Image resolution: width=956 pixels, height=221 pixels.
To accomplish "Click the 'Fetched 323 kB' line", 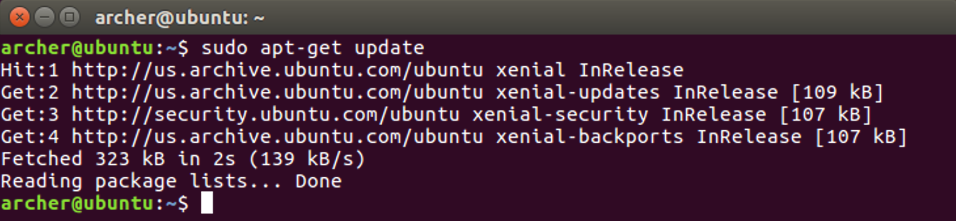I will [183, 159].
